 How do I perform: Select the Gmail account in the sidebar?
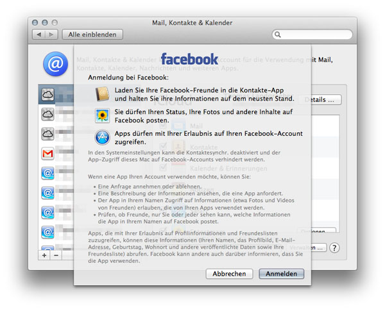click(47, 153)
